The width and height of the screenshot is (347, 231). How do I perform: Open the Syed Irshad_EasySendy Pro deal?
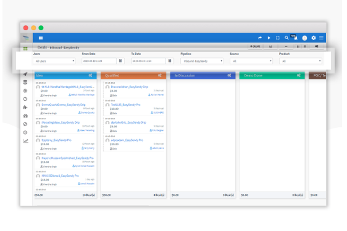click(68, 158)
